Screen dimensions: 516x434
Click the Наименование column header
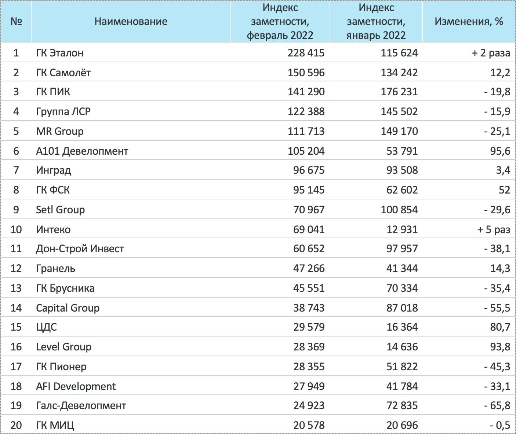point(131,22)
